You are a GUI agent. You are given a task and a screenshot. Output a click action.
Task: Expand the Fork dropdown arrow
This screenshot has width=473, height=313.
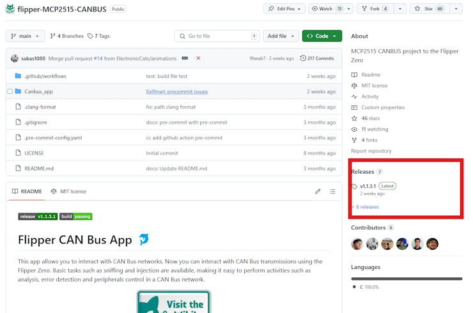tap(400, 9)
